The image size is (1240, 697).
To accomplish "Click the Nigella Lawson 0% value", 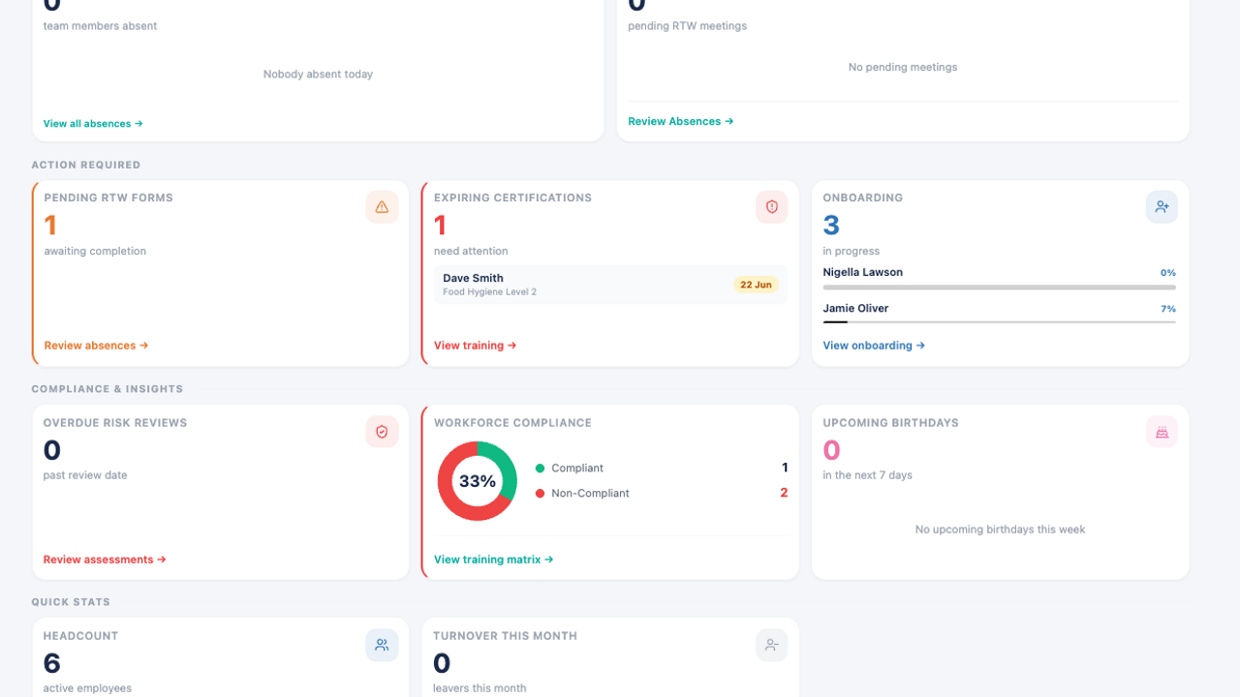I will click(x=1168, y=273).
